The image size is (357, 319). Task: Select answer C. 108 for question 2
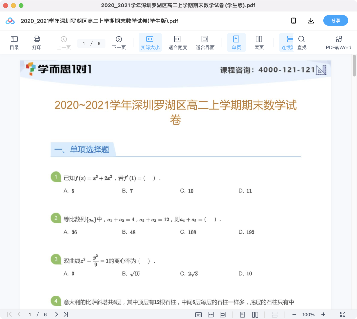tap(188, 232)
